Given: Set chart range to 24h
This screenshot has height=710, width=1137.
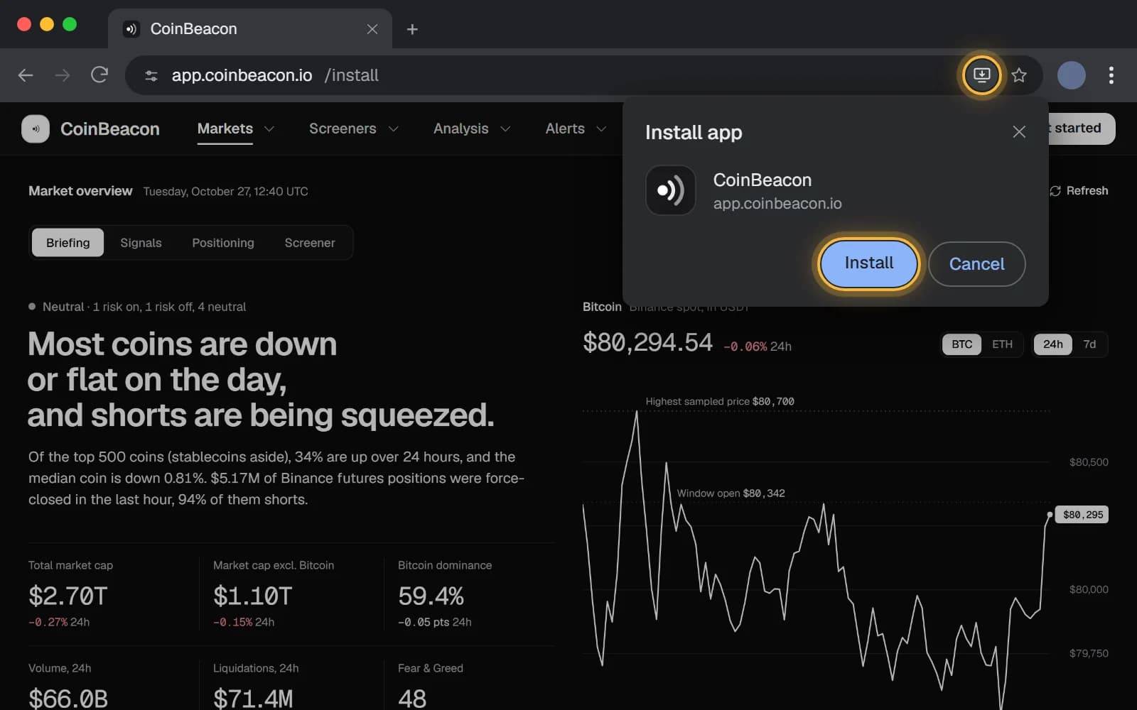Looking at the screenshot, I should pos(1052,344).
